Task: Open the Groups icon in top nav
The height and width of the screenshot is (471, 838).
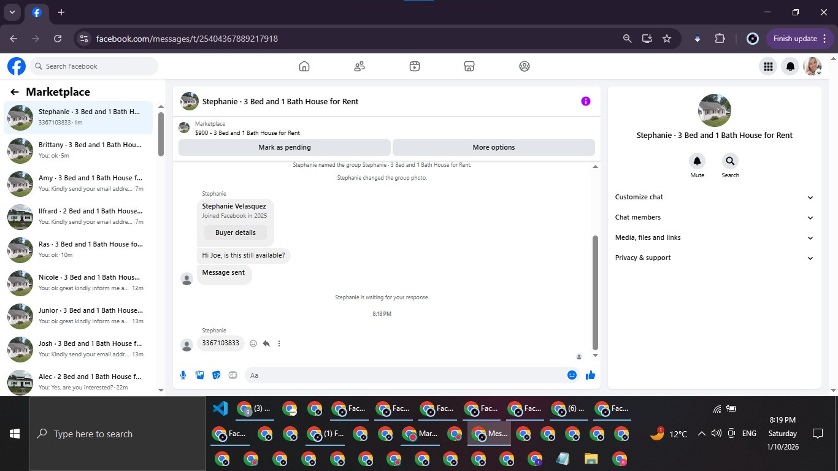Action: 525,66
